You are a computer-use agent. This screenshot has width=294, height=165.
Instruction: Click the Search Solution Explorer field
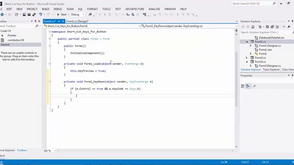[266, 33]
